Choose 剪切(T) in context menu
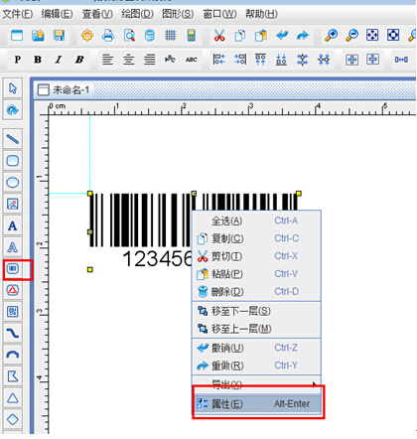The width and height of the screenshot is (417, 439). [256, 256]
